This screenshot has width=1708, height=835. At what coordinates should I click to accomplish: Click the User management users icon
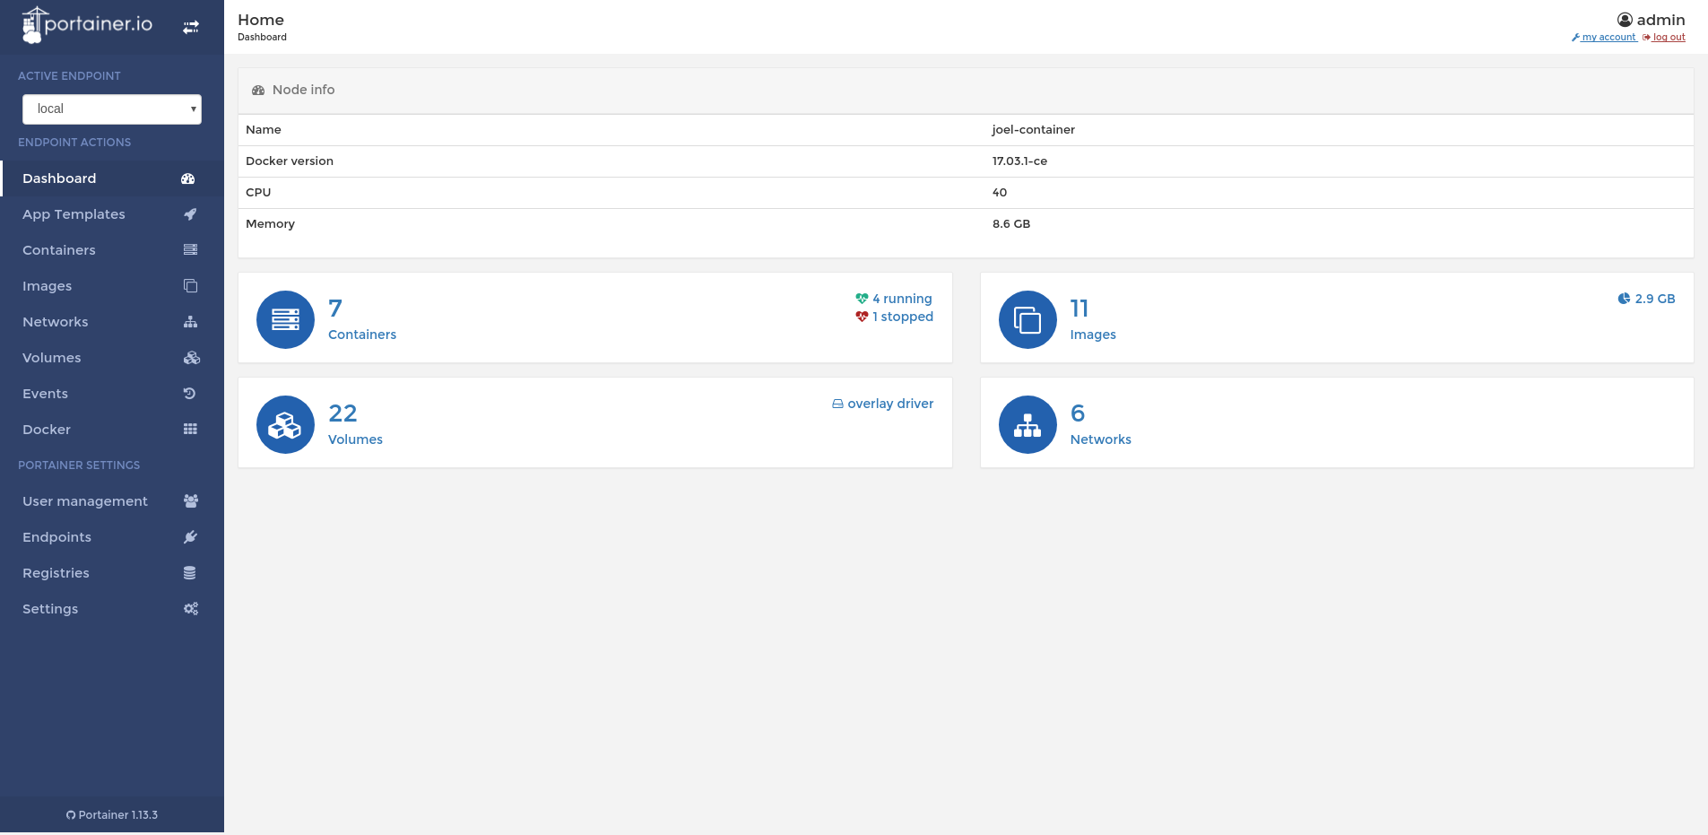(191, 501)
